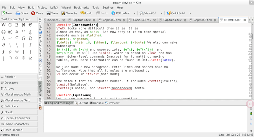Viewport: 254px width, 137px height.
Task: Switch to the index.tex tab
Action: click(x=54, y=20)
